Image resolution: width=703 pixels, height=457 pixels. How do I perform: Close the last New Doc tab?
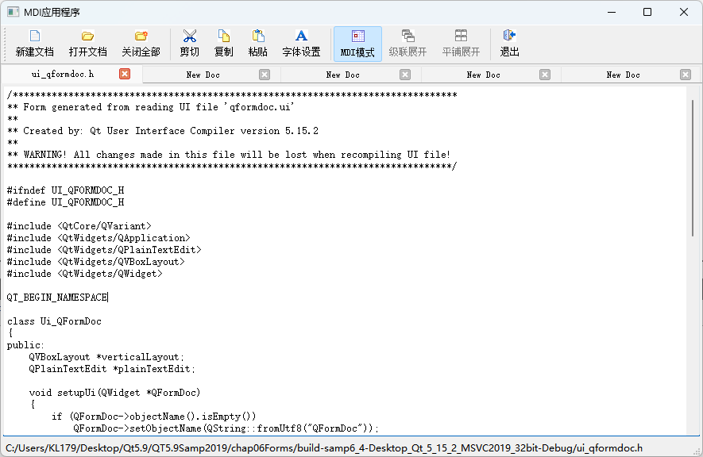[686, 75]
